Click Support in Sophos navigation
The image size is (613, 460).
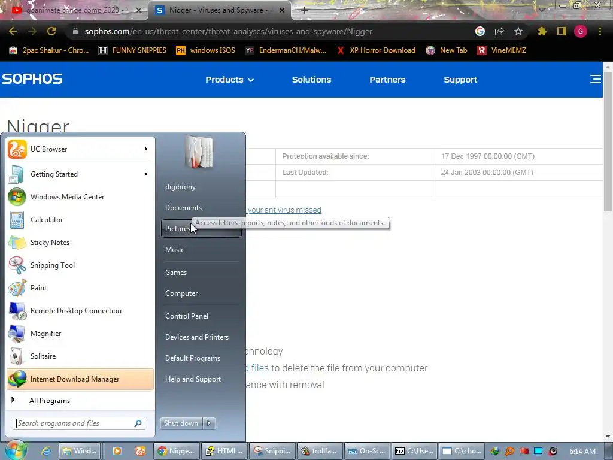click(x=460, y=80)
